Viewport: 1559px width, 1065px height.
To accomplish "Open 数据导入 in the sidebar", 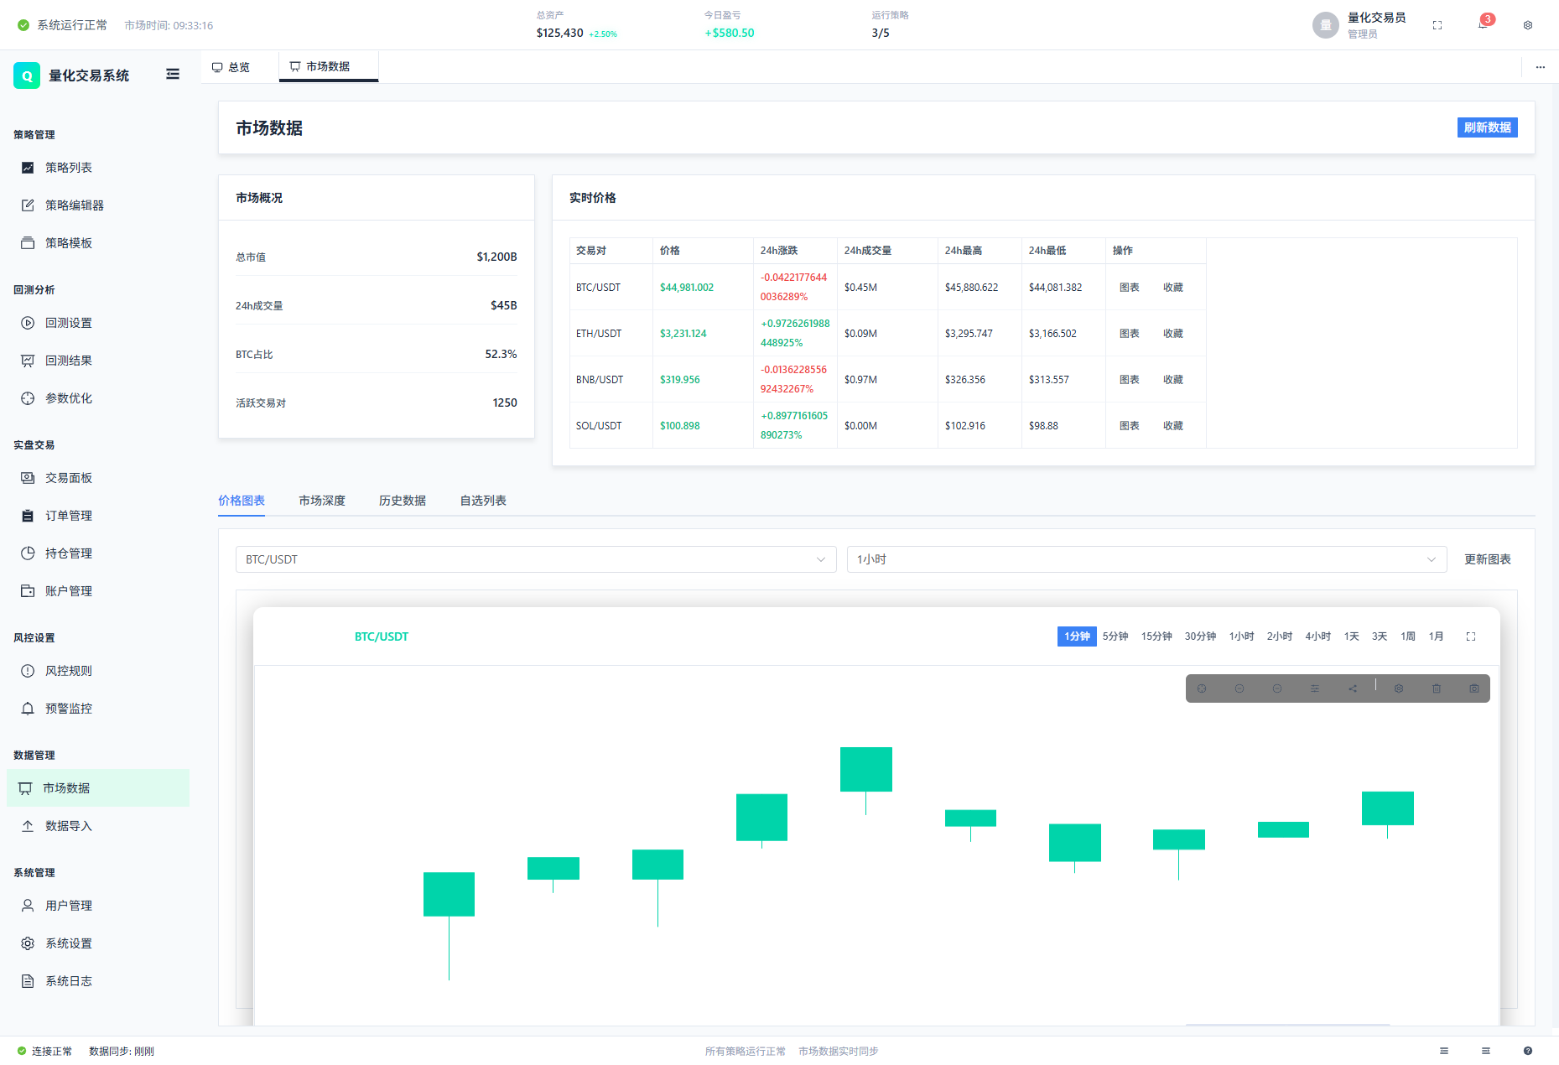I will point(98,826).
